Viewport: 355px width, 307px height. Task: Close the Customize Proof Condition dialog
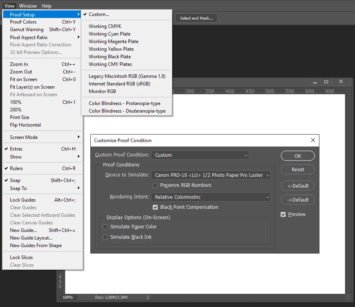pos(313,140)
